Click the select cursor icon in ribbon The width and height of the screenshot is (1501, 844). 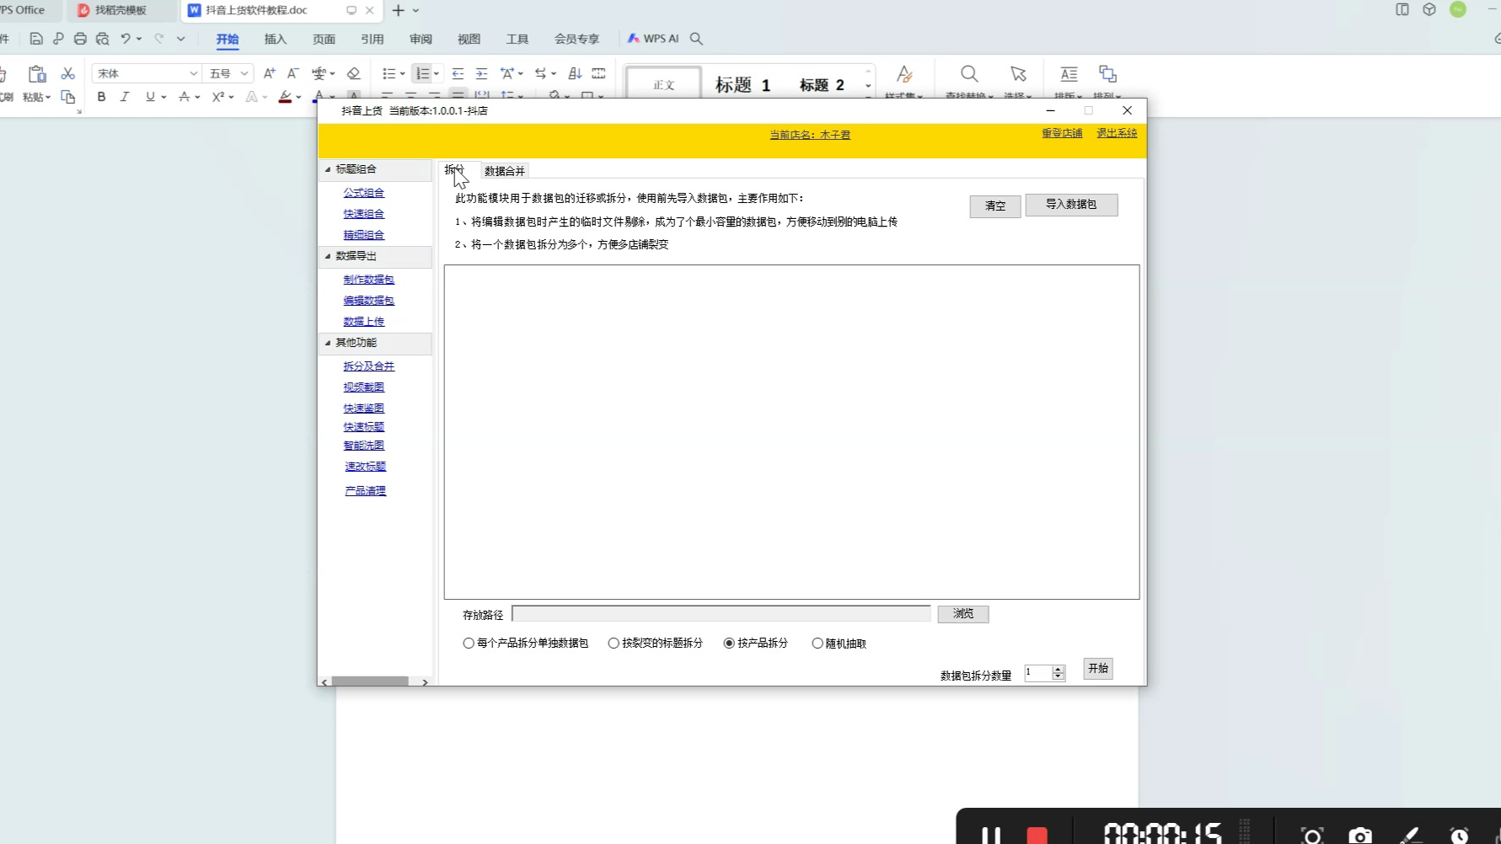(x=1018, y=74)
